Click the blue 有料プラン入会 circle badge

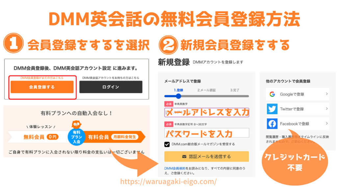(x=76, y=137)
